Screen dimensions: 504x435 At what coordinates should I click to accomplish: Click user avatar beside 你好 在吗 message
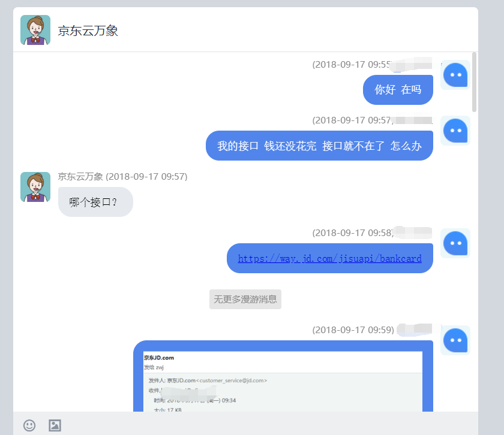point(455,75)
